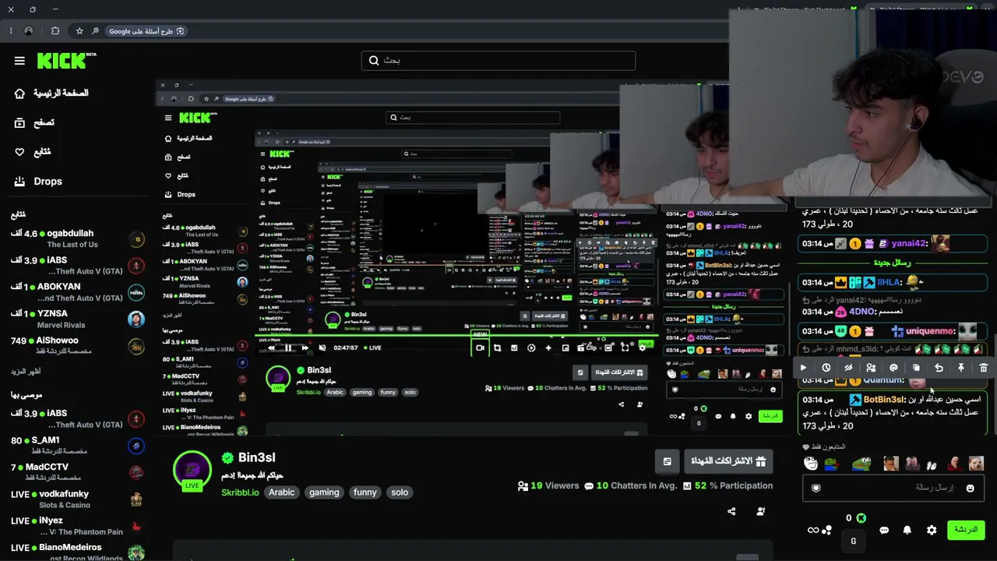This screenshot has width=997, height=561.
Task: Click the '52 % Participation' stat on the main page
Action: 727,486
